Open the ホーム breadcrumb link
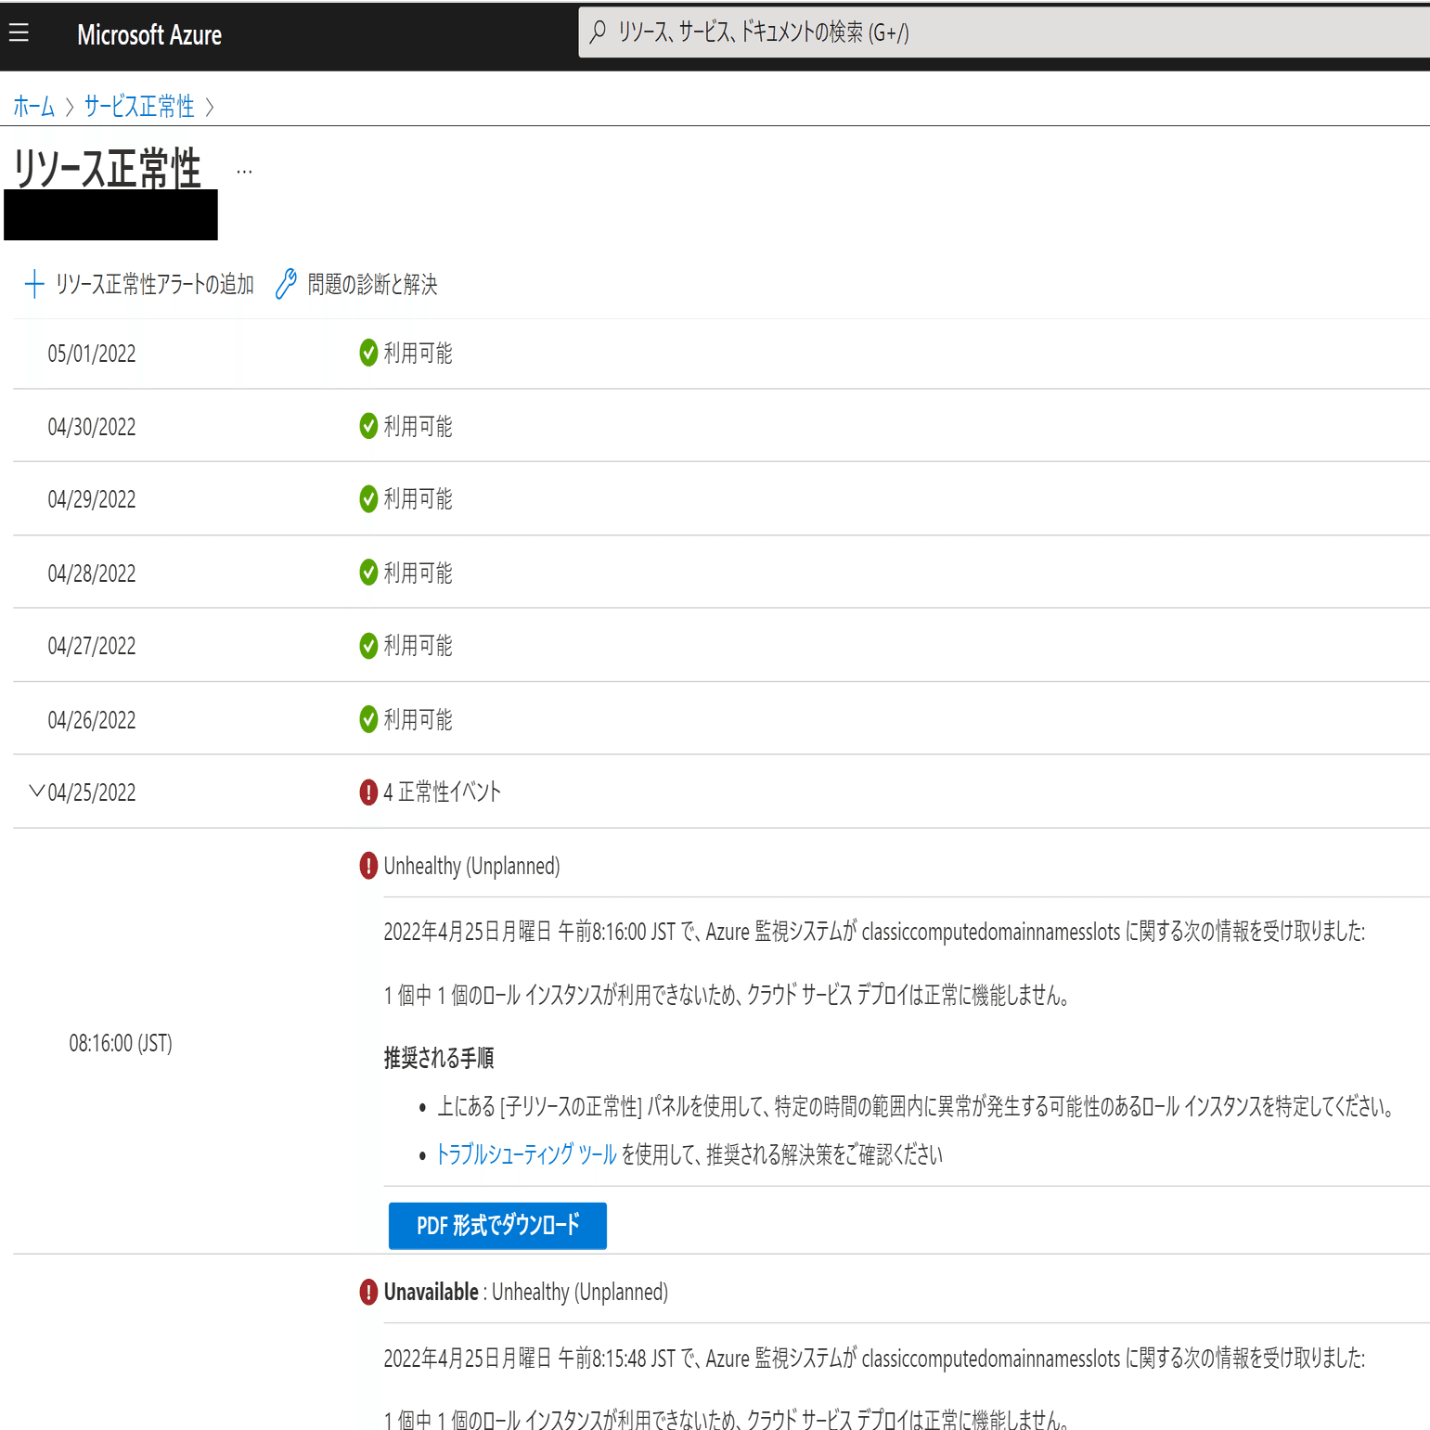1430x1430 pixels. (34, 107)
